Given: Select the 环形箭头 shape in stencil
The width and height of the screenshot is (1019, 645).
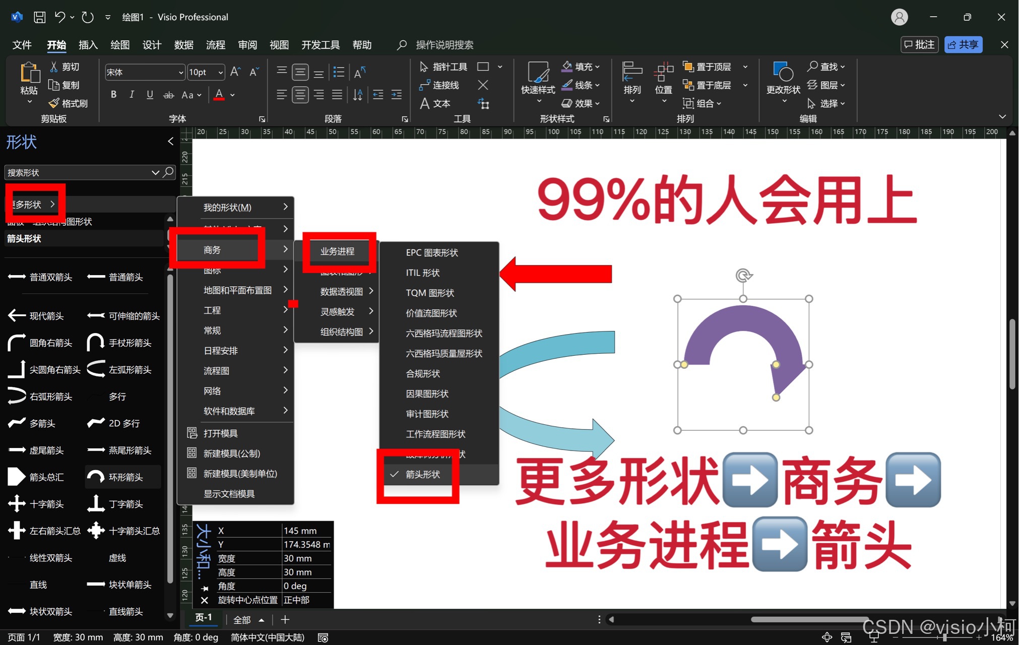Looking at the screenshot, I should 123,477.
